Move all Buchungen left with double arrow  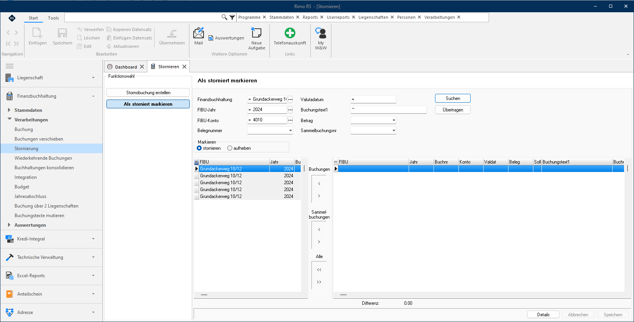319,270
